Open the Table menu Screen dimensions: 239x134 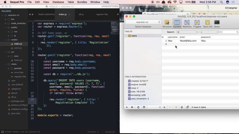[71, 2]
